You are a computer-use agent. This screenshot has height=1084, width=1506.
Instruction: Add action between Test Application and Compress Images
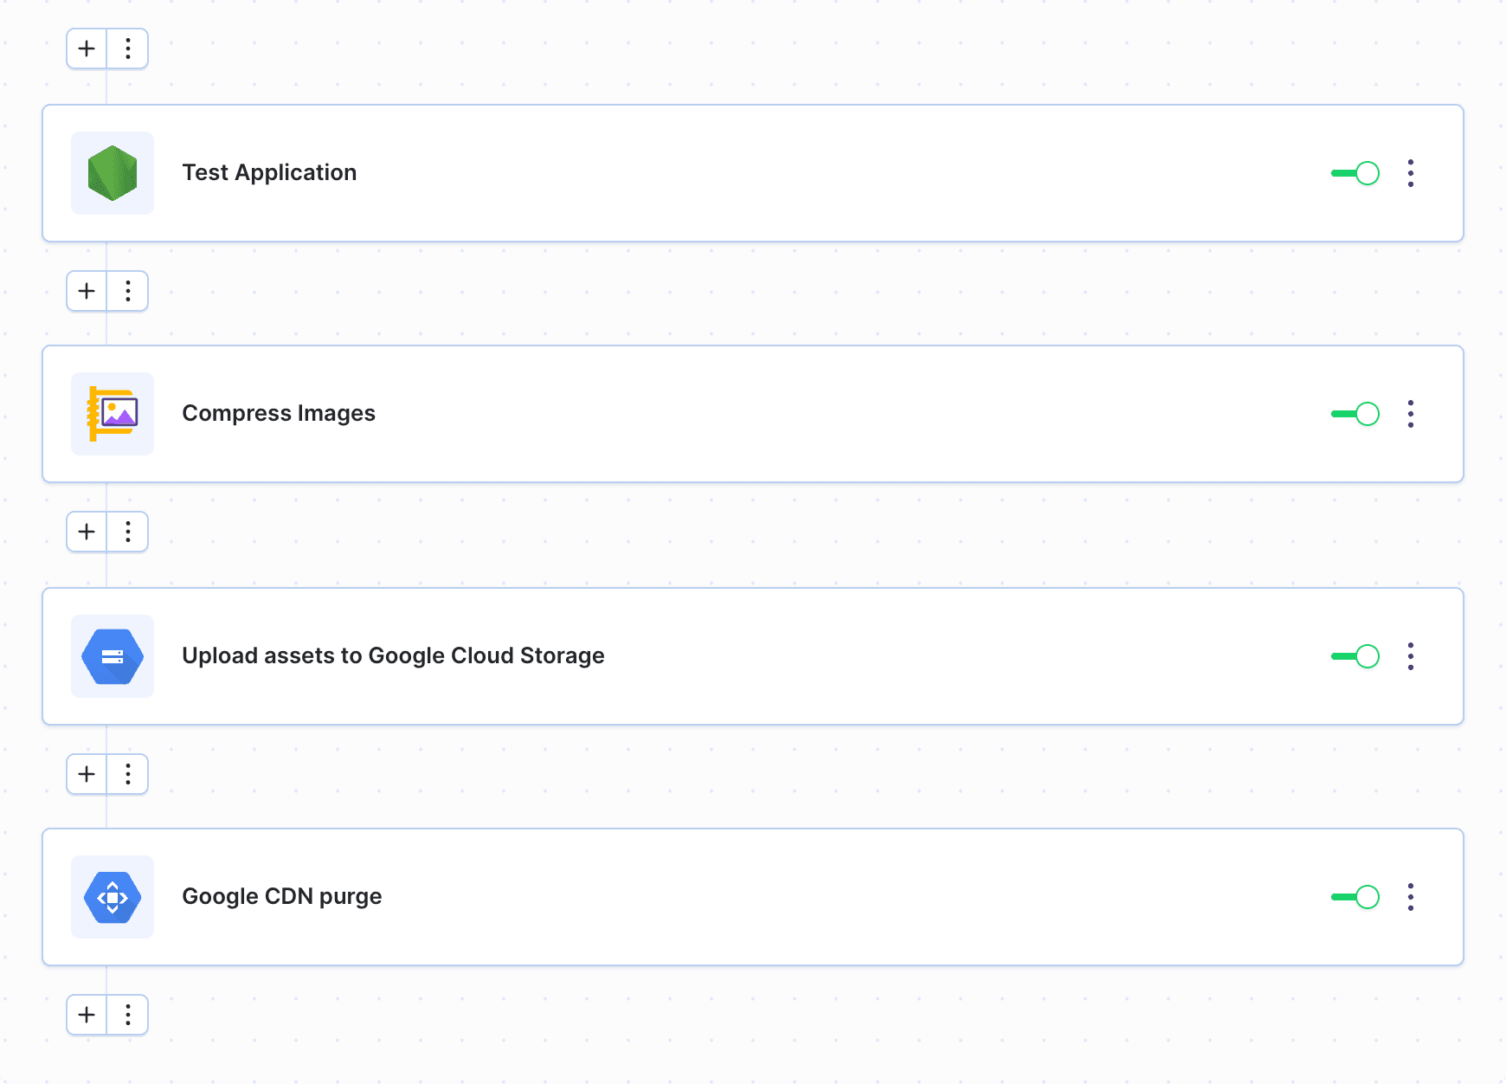[87, 291]
